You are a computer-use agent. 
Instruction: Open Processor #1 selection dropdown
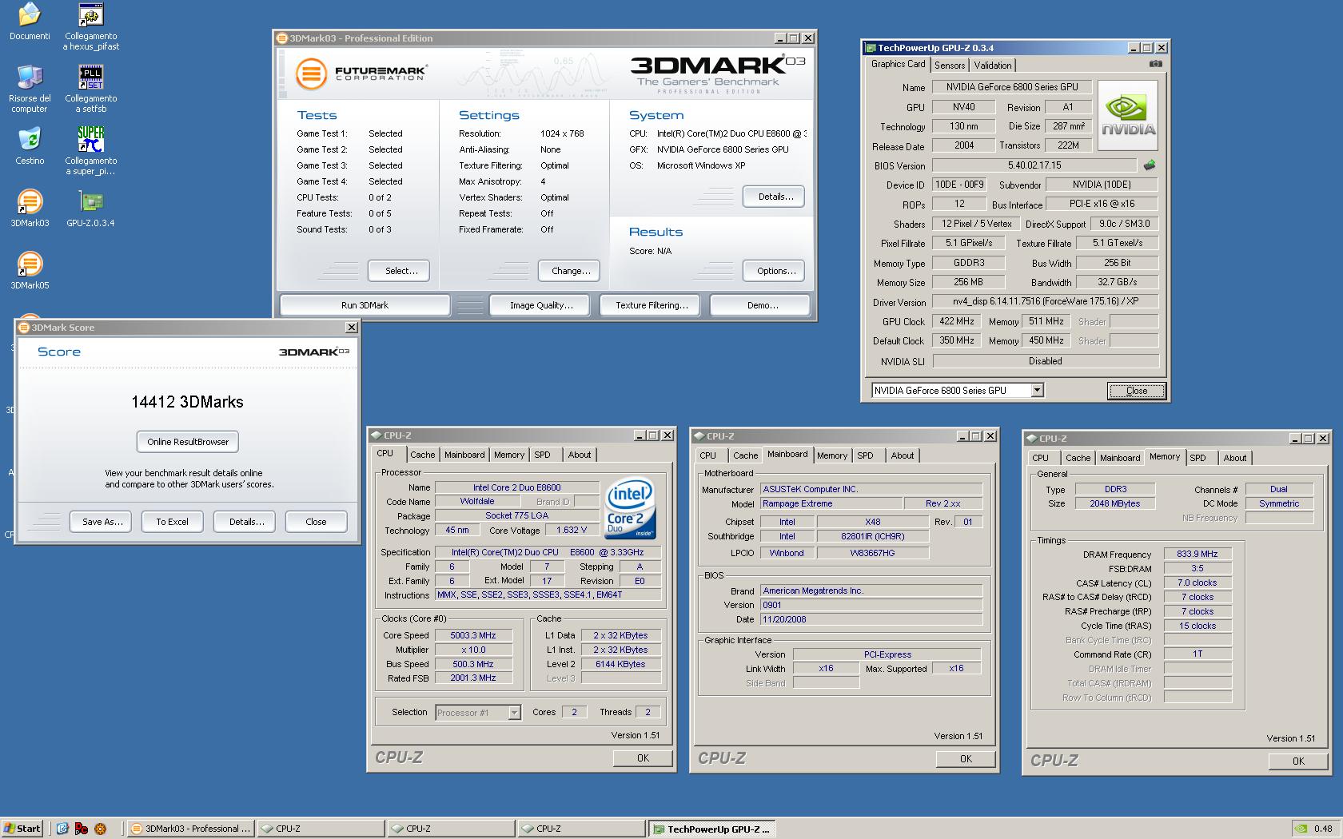pos(514,713)
